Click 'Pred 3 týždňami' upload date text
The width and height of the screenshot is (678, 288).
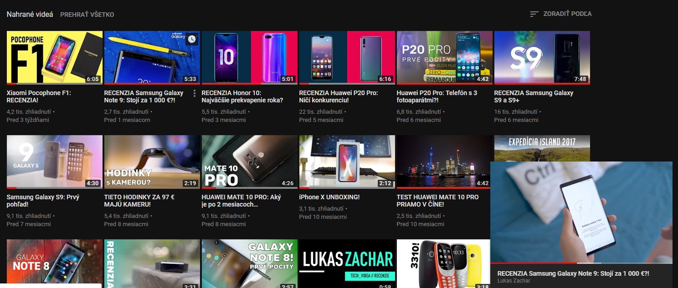point(28,120)
